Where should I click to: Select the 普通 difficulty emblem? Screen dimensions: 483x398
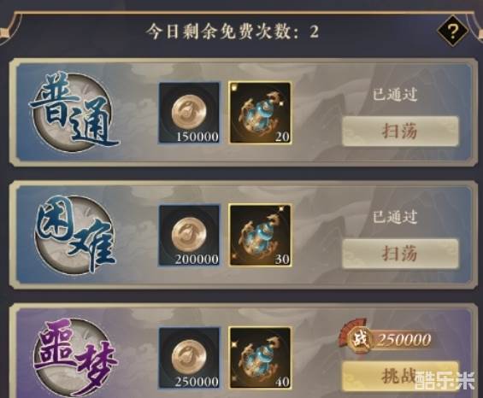(x=74, y=112)
